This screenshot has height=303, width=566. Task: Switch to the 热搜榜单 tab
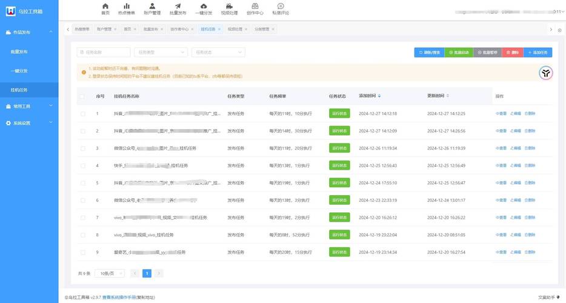pyautogui.click(x=82, y=29)
